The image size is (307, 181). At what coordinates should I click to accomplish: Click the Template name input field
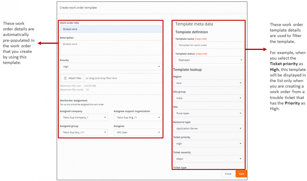click(x=210, y=45)
